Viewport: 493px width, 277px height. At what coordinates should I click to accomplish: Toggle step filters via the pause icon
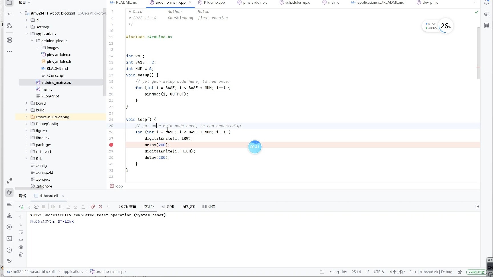pyautogui.click(x=61, y=207)
